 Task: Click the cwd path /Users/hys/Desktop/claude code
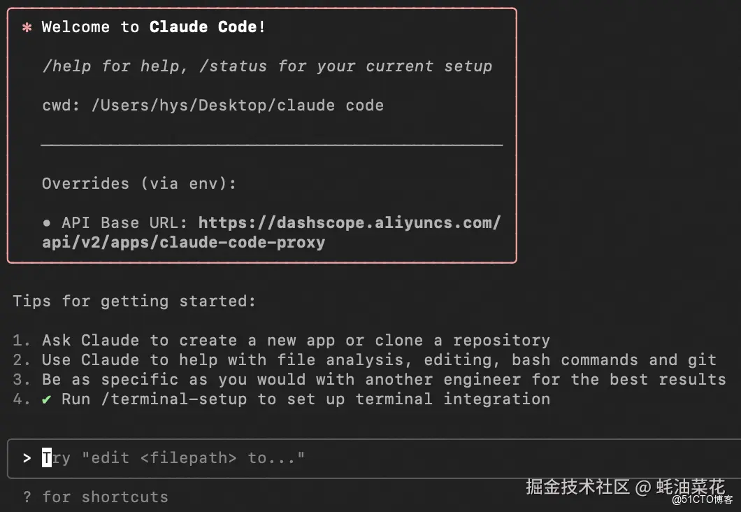tap(238, 106)
